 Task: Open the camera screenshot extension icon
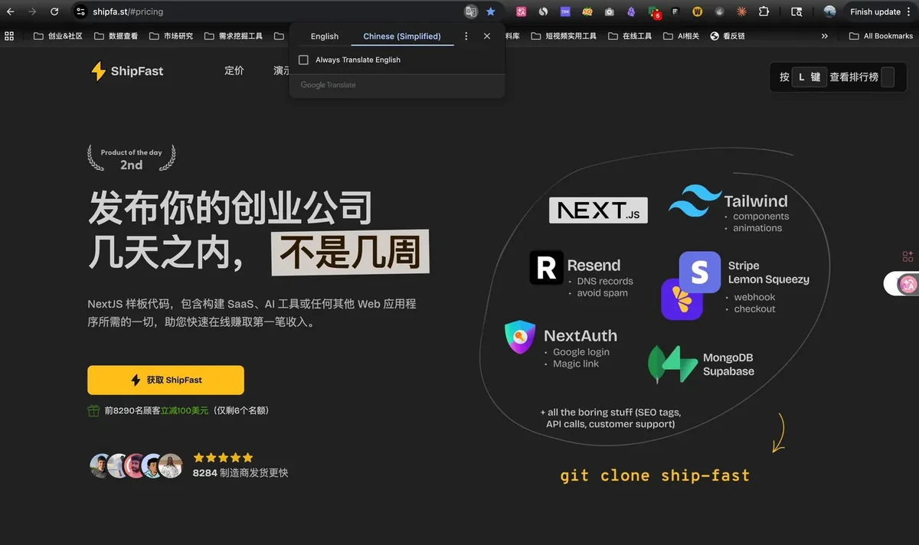coord(609,11)
